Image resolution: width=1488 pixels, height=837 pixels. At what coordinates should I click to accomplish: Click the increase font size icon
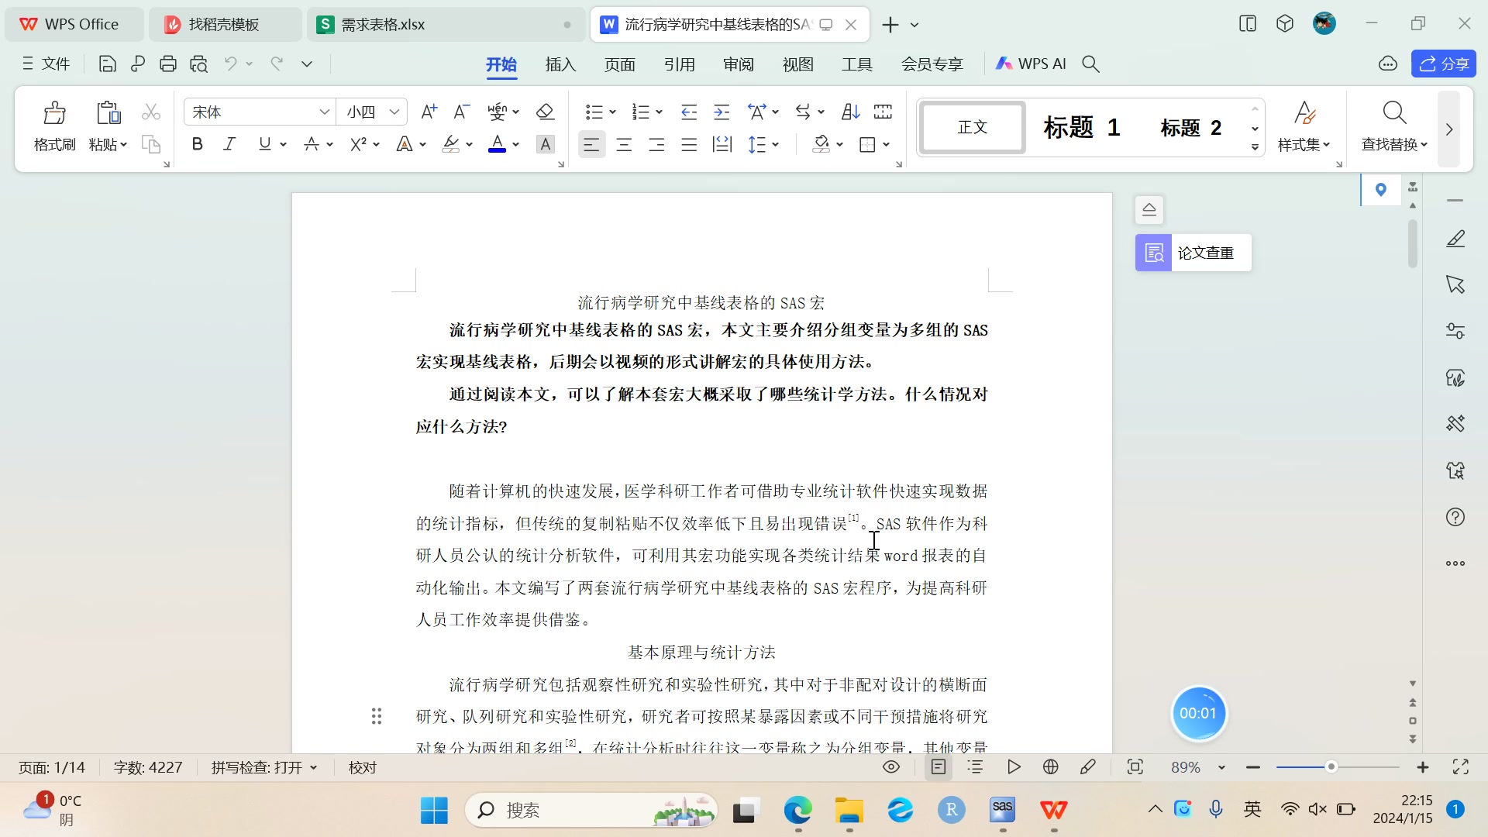pyautogui.click(x=429, y=112)
